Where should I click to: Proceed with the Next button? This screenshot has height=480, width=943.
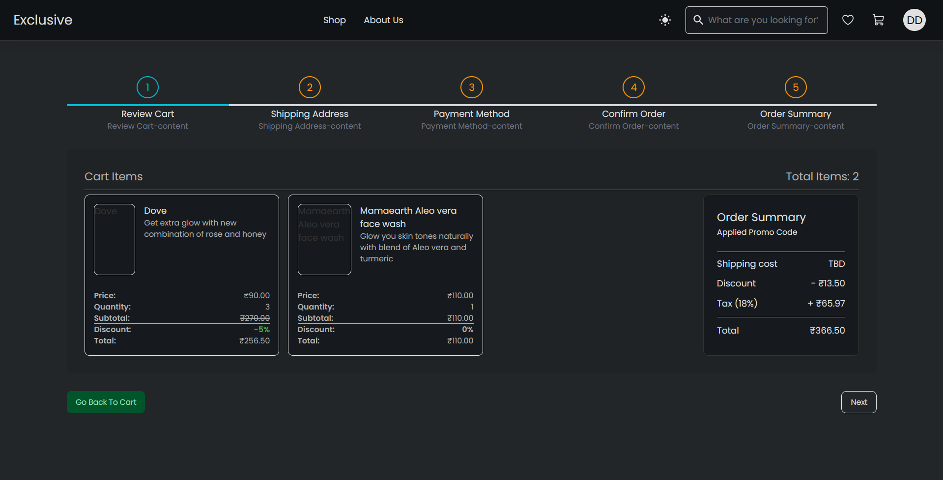click(858, 402)
